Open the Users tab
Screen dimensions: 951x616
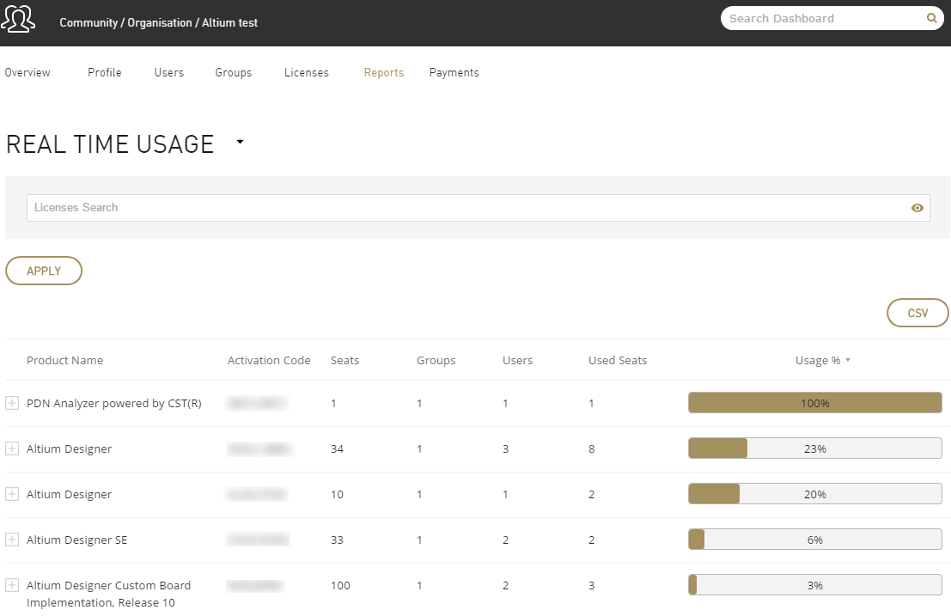(x=169, y=73)
